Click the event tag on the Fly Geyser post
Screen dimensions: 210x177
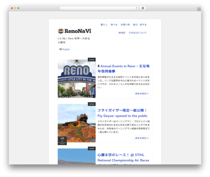click(92, 104)
